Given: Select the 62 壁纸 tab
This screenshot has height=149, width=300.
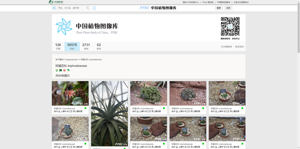Looking at the screenshot, I should point(99,47).
